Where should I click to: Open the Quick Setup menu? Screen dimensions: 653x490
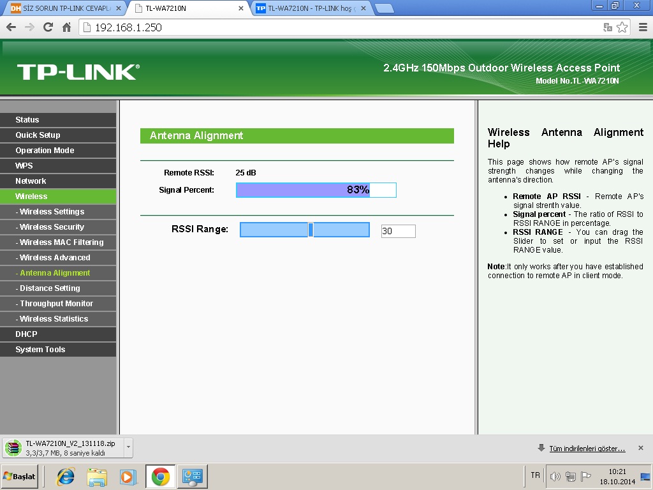click(58, 135)
